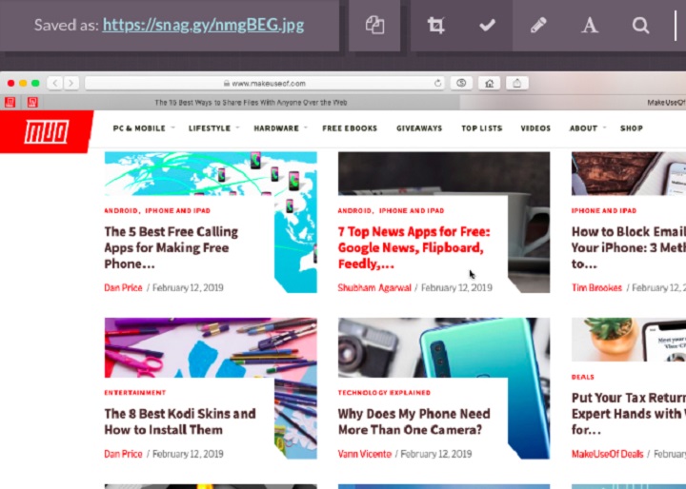Viewport: 686px width, 489px height.
Task: Expand the Lifestyle dropdown menu
Action: click(x=212, y=128)
